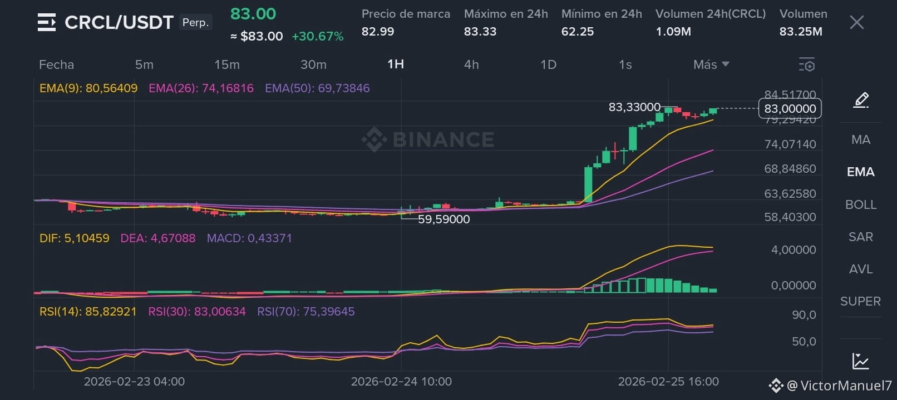Click the Volumen 24h(CRCL) value 1.09M

[673, 31]
